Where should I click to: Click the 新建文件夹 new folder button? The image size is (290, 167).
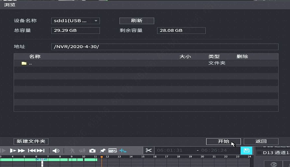tap(31, 141)
